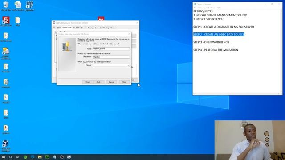285x160 pixels.
Task: Open the green terminal icon on taskbar
Action: click(x=47, y=157)
